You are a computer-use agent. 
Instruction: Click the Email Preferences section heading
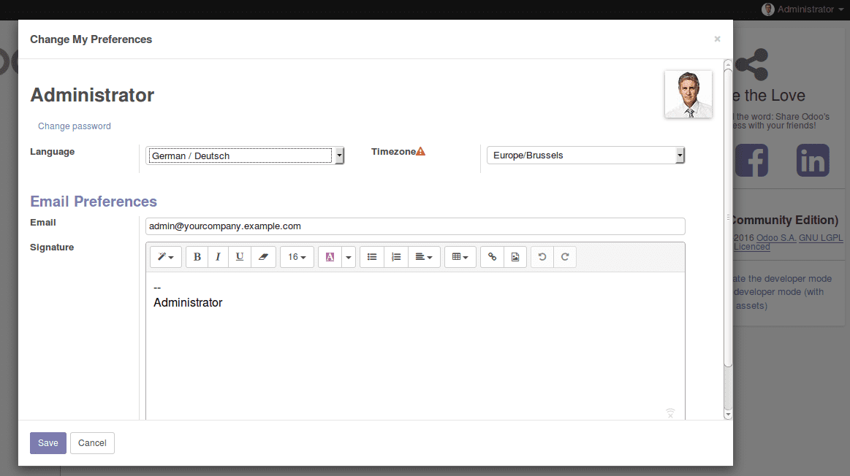[94, 201]
